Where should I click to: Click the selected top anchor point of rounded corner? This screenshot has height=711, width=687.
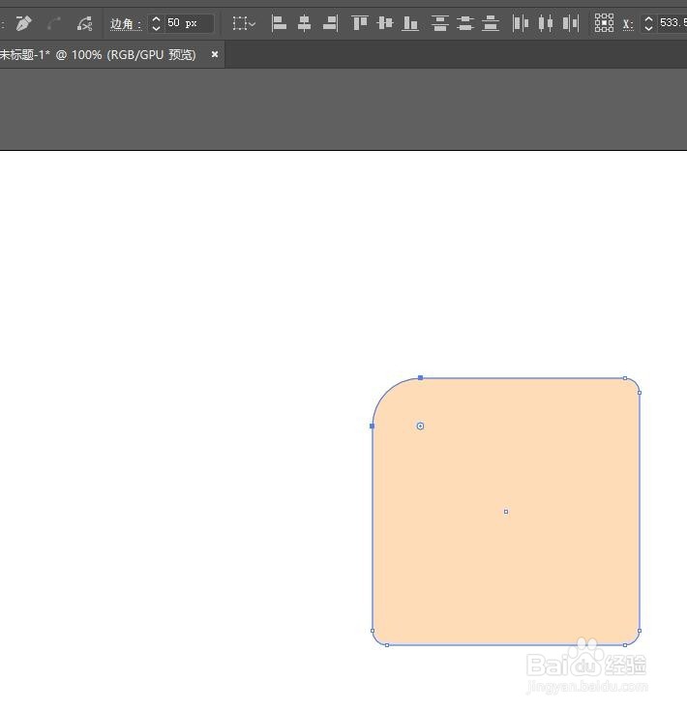click(x=420, y=377)
